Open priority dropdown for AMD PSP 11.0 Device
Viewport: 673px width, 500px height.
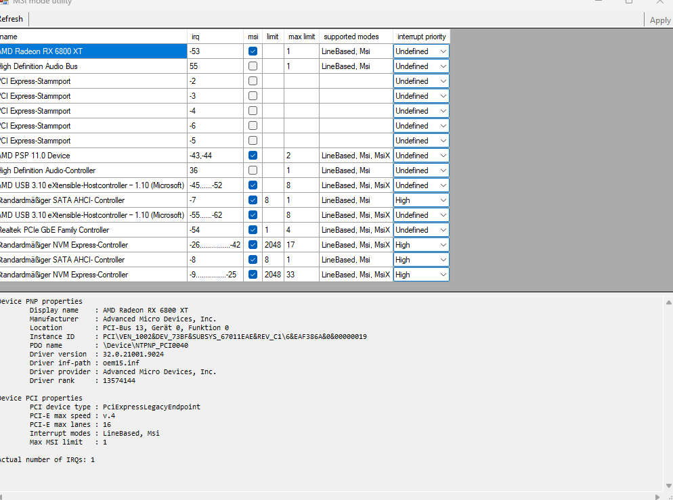tap(421, 155)
